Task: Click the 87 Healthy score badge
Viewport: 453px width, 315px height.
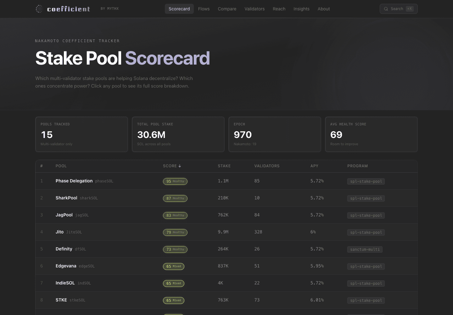Action: (175, 198)
